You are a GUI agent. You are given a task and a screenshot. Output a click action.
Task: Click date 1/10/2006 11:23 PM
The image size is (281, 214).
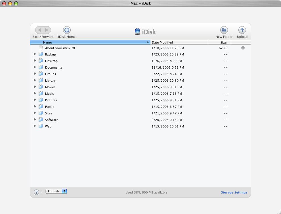click(168, 48)
